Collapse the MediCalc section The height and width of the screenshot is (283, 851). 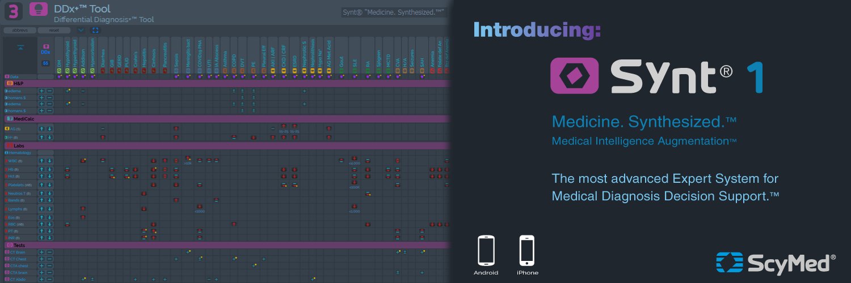227,119
